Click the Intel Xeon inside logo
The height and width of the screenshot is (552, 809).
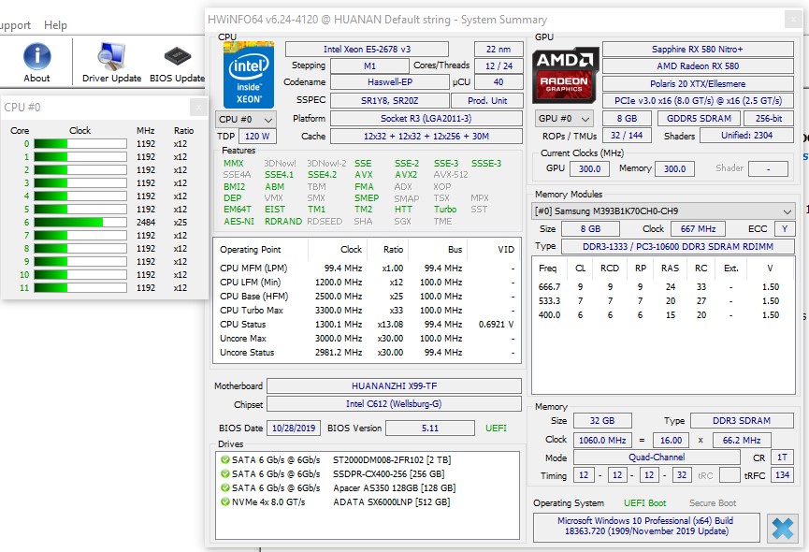coord(248,75)
